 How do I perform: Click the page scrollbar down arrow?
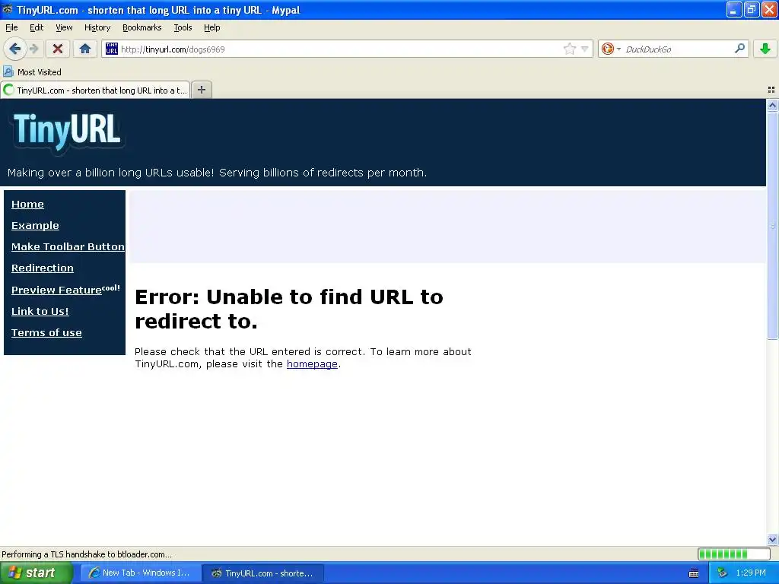click(x=772, y=539)
